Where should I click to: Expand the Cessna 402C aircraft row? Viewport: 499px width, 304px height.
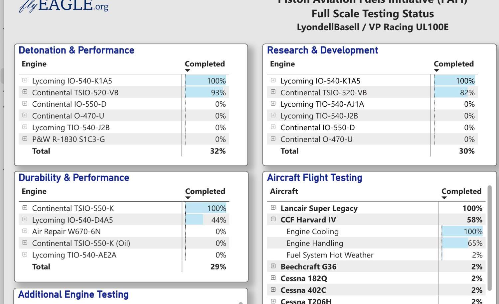[273, 289]
